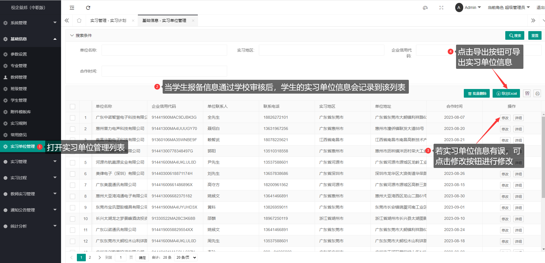Viewport: 545px width, 263px height.
Task: Select checkbox for row 6
Action: pyautogui.click(x=73, y=174)
